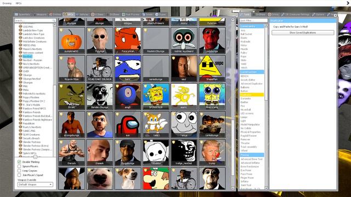
Task: Select the Balloons tool
Action: 245,88
